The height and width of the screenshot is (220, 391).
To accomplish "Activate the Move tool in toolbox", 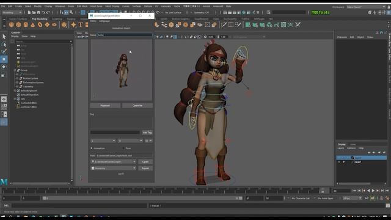I will 4,59.
